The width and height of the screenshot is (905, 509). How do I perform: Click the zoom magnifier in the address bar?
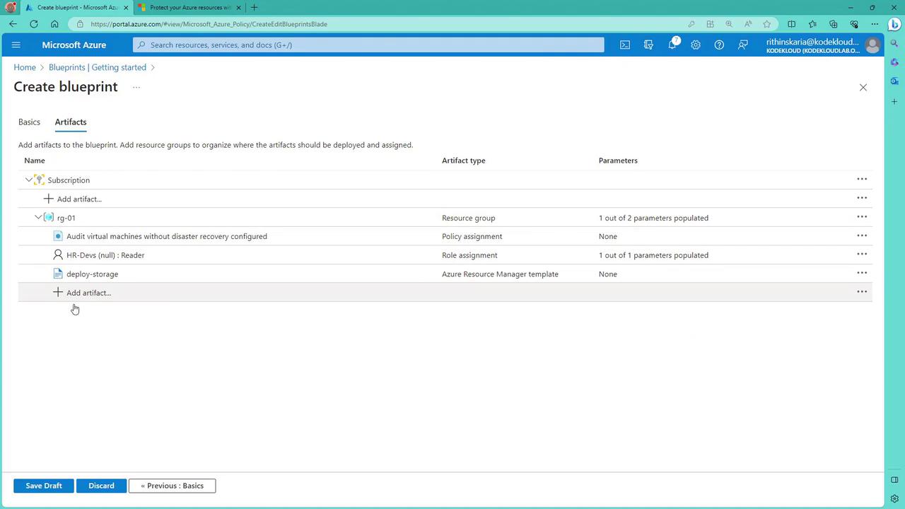(729, 24)
